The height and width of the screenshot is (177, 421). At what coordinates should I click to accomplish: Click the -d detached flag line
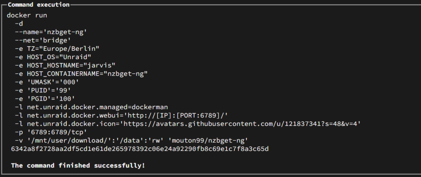[19, 23]
